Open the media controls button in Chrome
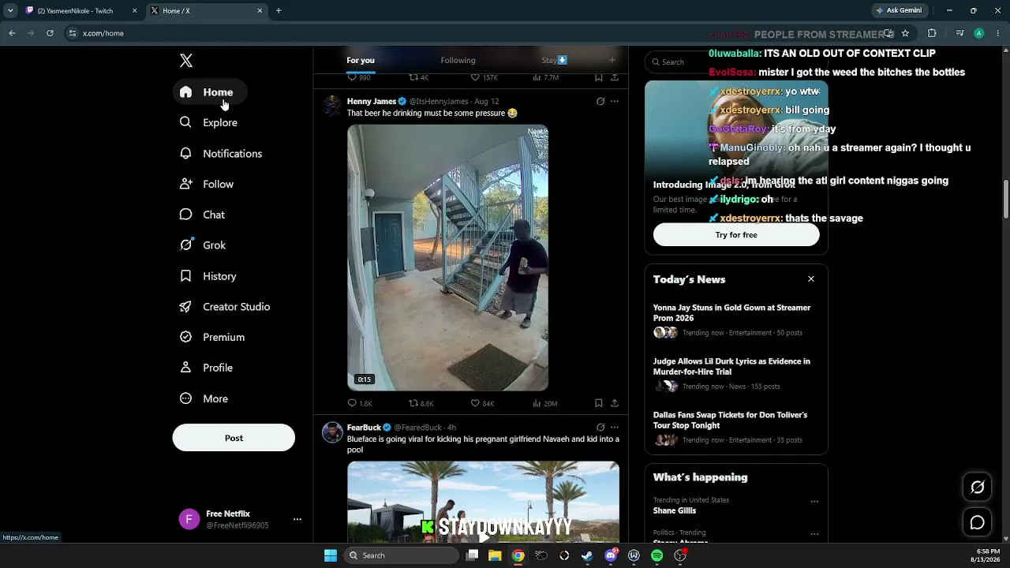The image size is (1010, 568). point(959,33)
